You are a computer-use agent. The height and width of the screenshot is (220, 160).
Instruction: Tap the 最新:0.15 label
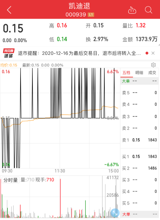[x=31, y=65]
